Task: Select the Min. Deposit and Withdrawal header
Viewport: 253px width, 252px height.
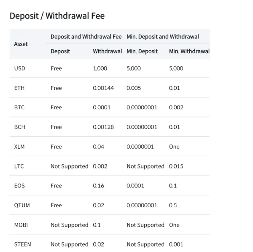Action: pos(163,37)
